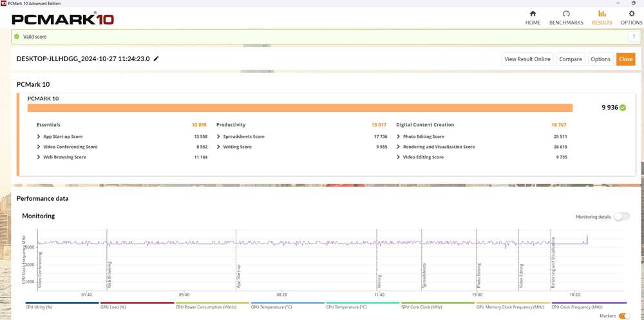The height and width of the screenshot is (320, 644).
Task: Toggle GPU Core Clock legend
Action: click(438, 306)
